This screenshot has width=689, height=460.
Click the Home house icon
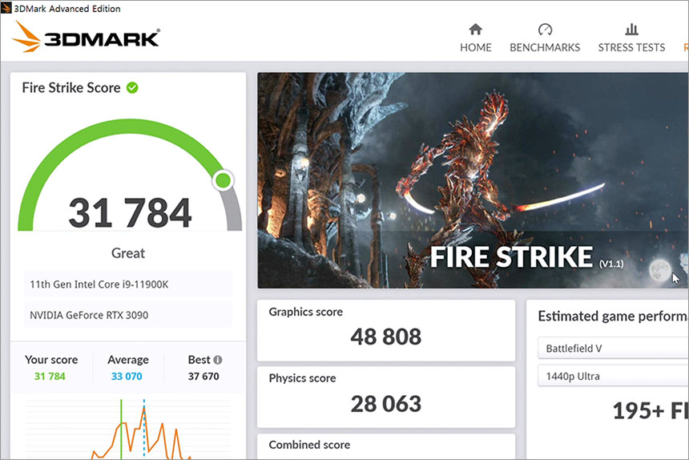point(475,30)
